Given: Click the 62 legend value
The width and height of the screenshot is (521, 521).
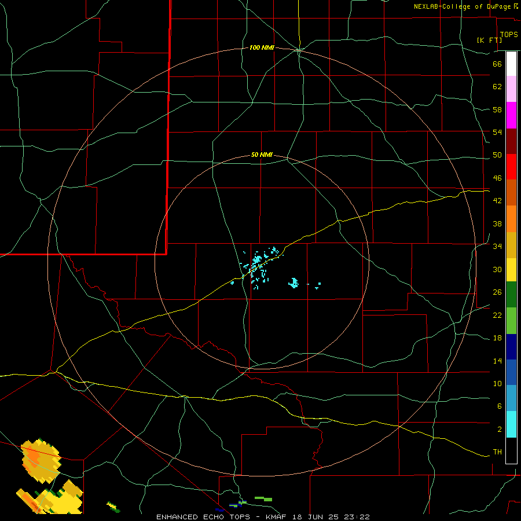Looking at the screenshot, I should point(497,87).
